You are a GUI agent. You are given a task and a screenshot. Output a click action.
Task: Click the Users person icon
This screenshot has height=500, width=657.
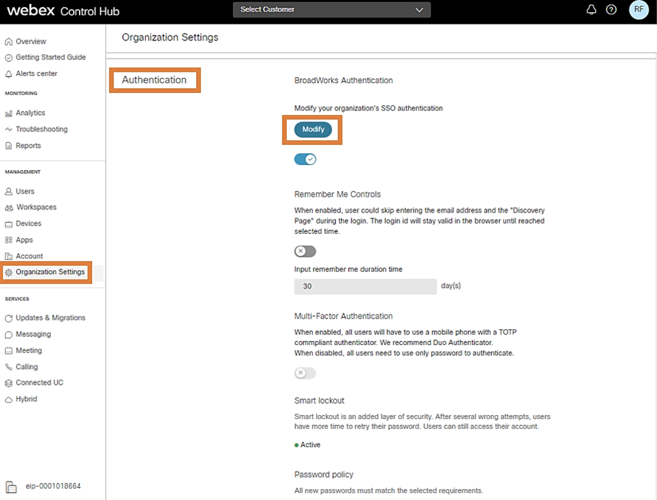[9, 192]
